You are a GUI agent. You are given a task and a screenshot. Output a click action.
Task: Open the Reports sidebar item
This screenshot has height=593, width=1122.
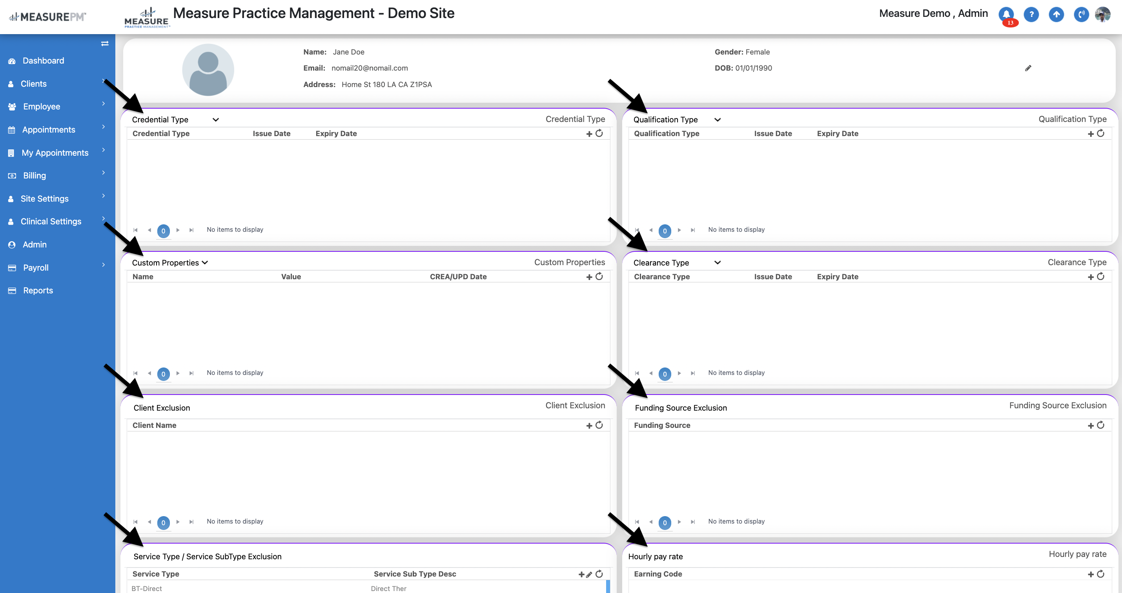[x=38, y=290]
